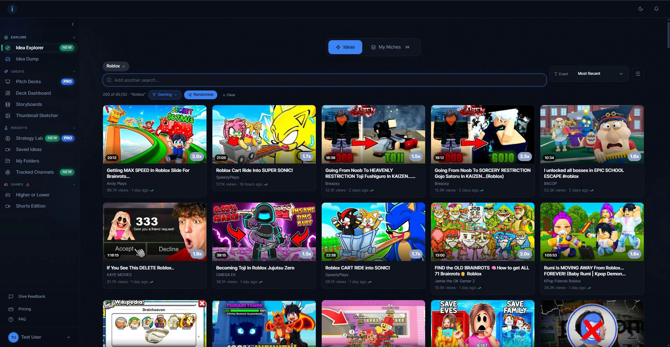Viewport: 670px width, 347px height.
Task: Toggle Exact match search option
Action: tap(561, 74)
